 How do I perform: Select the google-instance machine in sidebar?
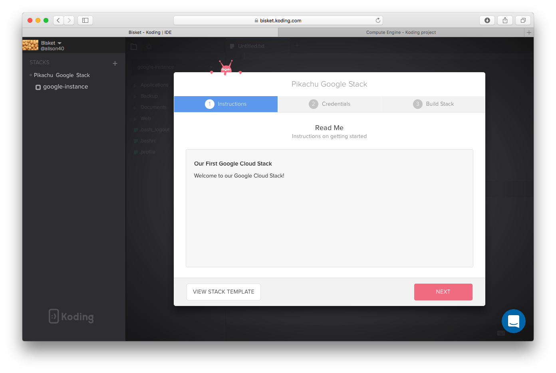click(66, 87)
